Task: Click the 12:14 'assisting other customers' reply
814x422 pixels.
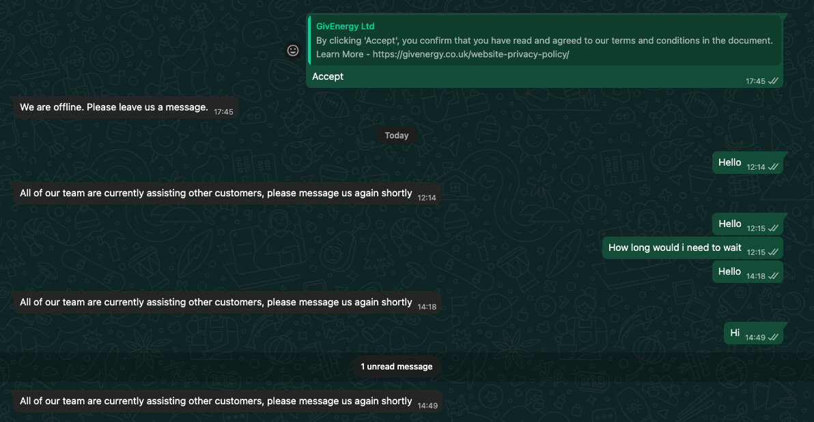Action: [216, 193]
